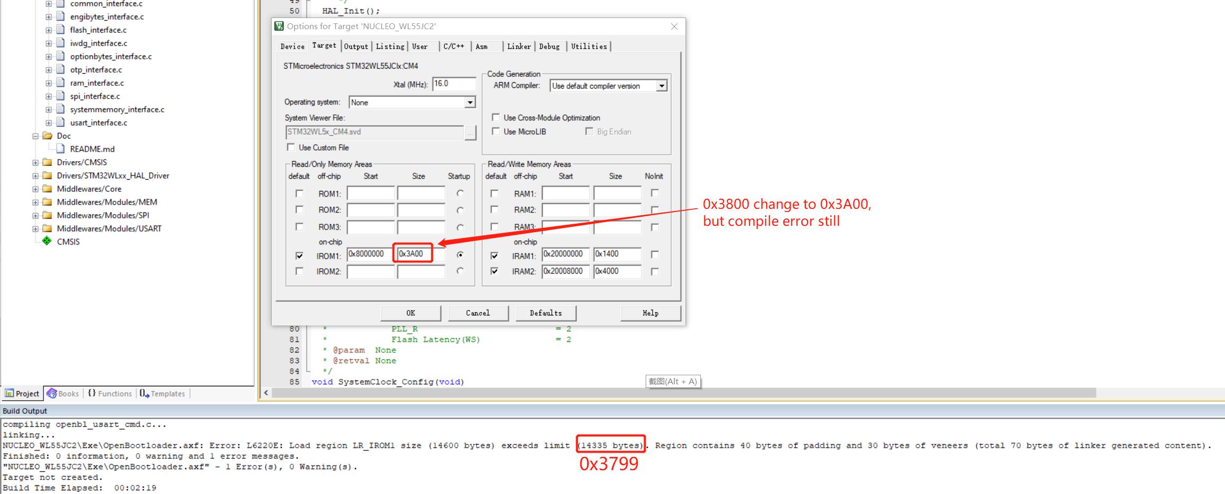Open the Operating system dropdown
Image resolution: width=1225 pixels, height=494 pixels.
pyautogui.click(x=470, y=102)
